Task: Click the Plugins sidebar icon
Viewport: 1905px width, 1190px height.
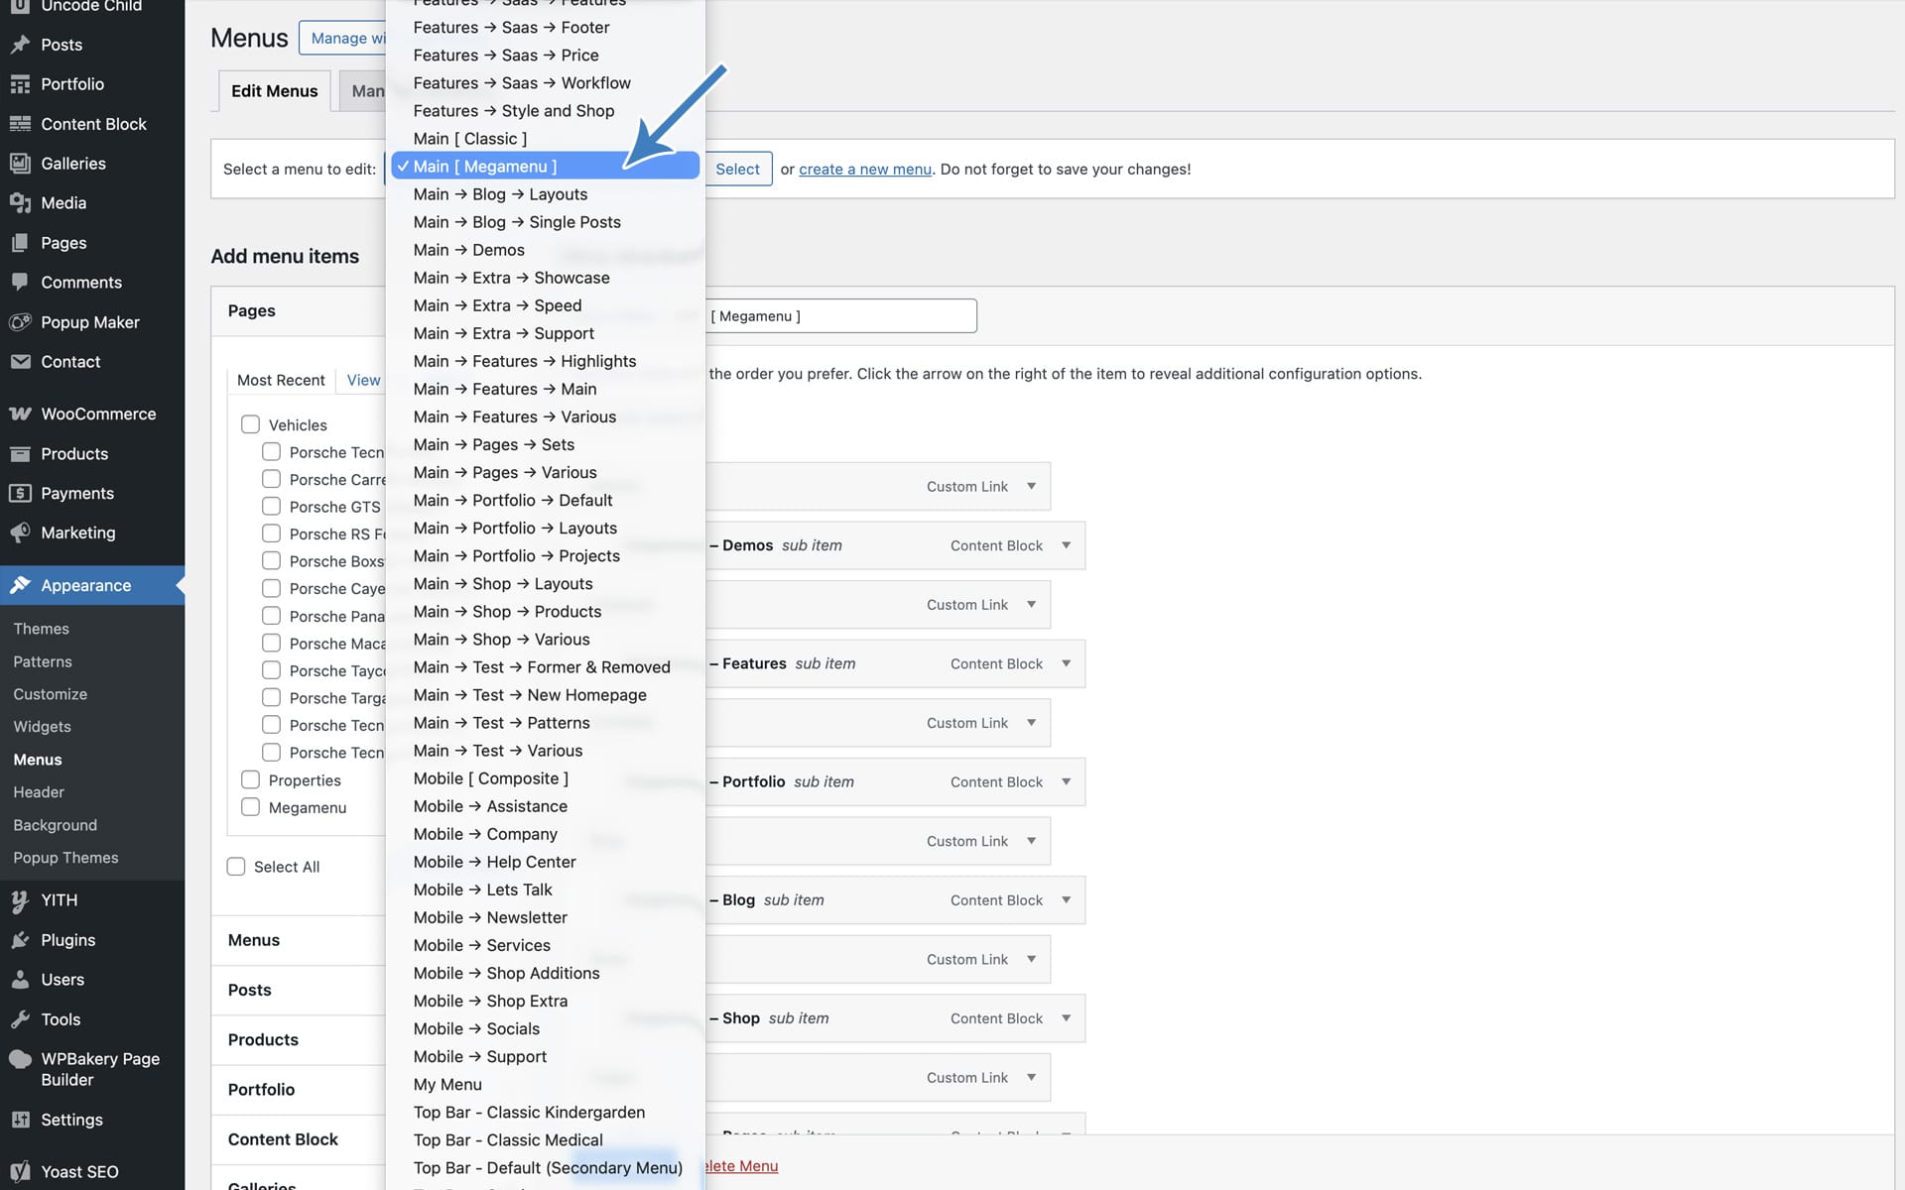Action: click(20, 940)
